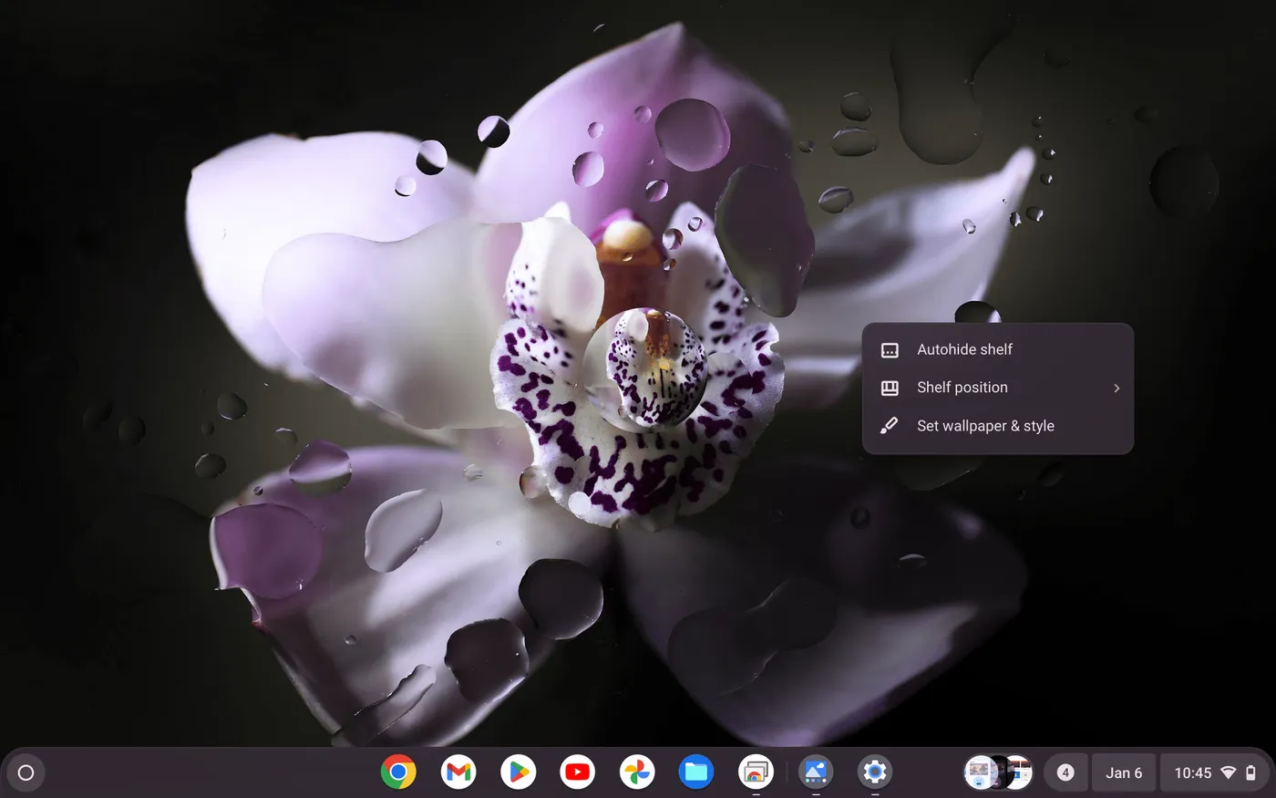The height and width of the screenshot is (798, 1276).
Task: Open calendar from Jan 6 date
Action: point(1124,772)
